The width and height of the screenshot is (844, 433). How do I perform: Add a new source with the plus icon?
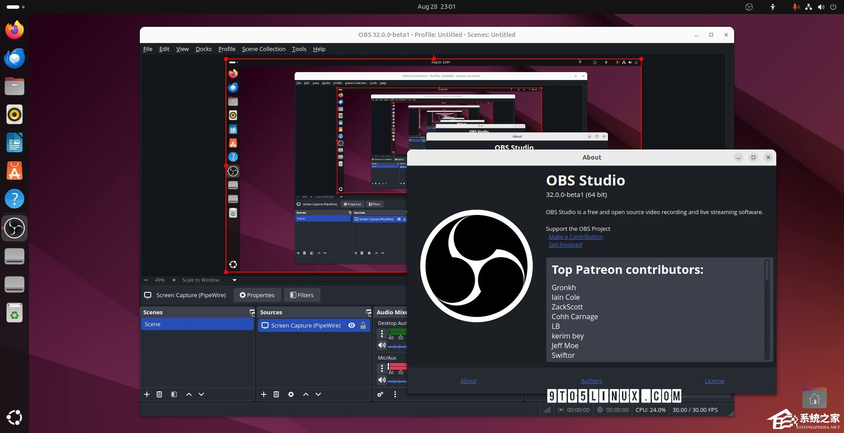pos(264,394)
